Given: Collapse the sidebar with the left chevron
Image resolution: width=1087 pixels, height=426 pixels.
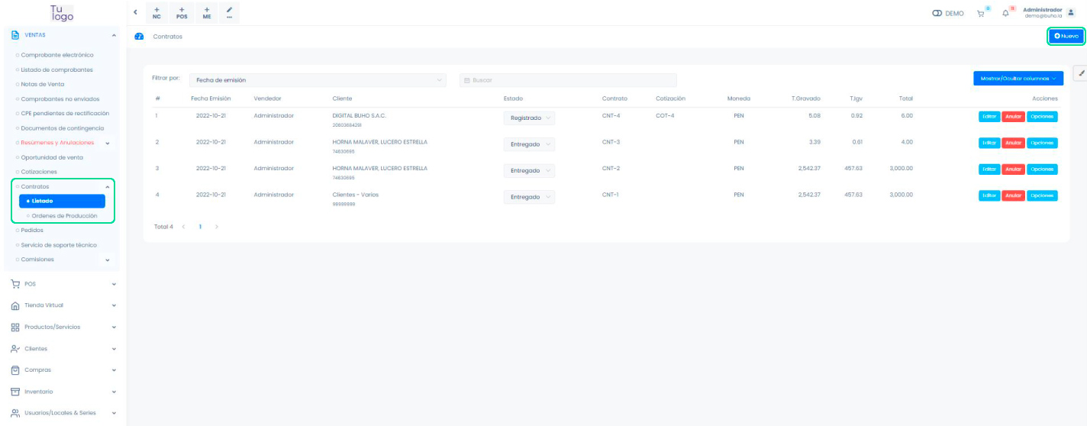Looking at the screenshot, I should [135, 12].
